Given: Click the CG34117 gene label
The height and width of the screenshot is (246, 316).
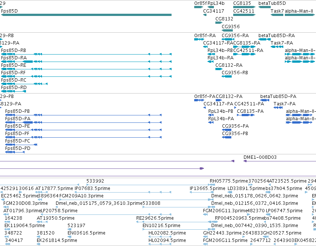Looking at the screenshot, I should (x=214, y=11).
